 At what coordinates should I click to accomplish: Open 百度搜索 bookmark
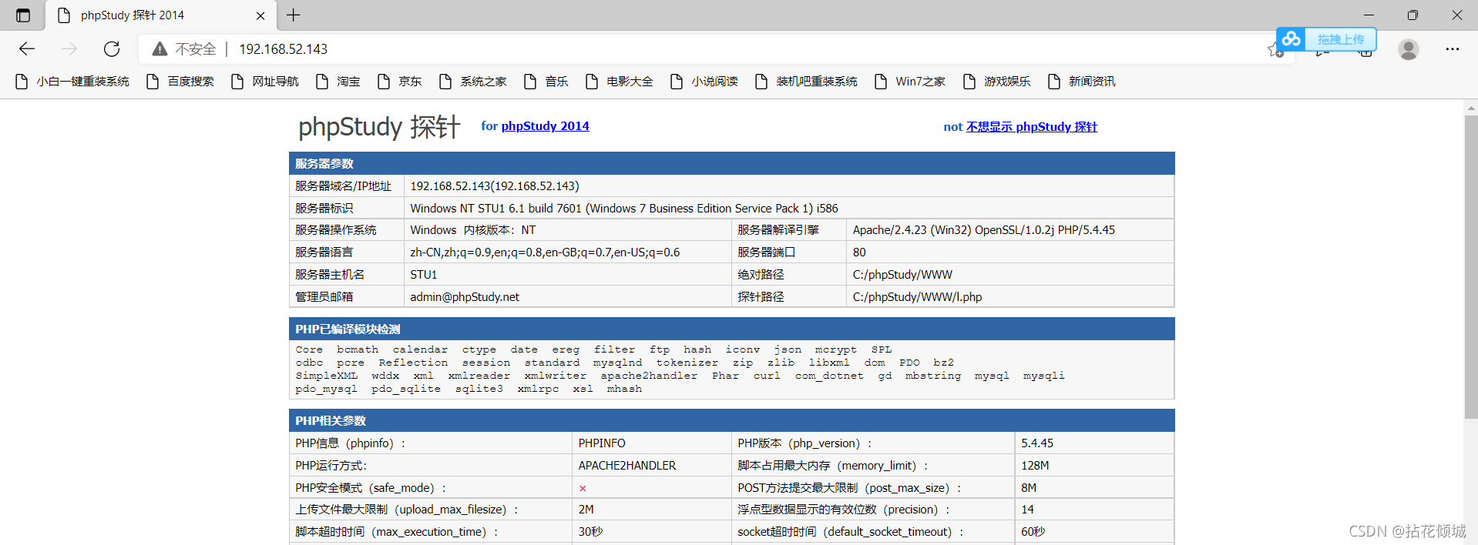180,82
